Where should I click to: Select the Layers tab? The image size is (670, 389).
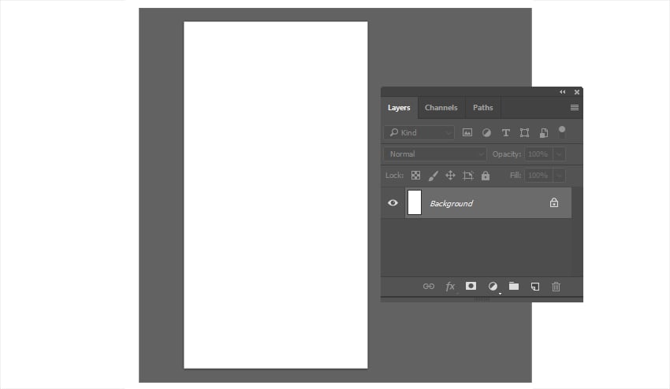[399, 108]
